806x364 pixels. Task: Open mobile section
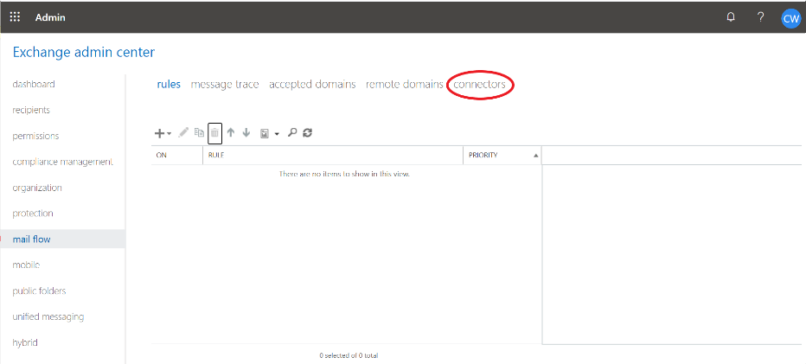[x=26, y=265]
